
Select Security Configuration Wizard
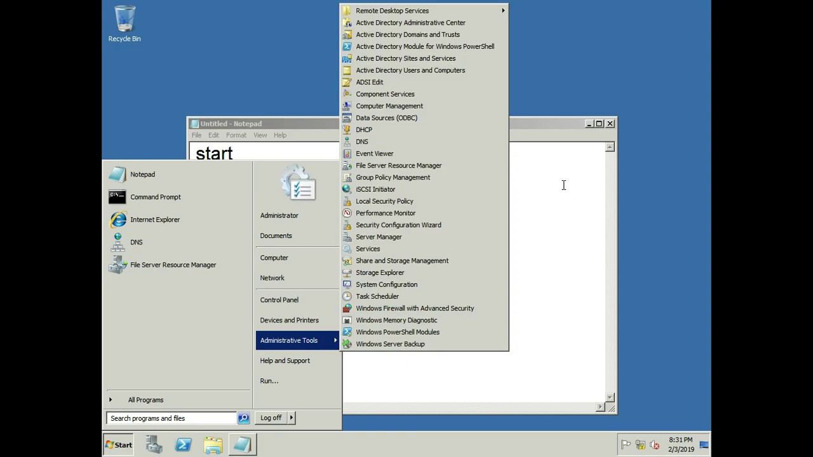[424, 225]
